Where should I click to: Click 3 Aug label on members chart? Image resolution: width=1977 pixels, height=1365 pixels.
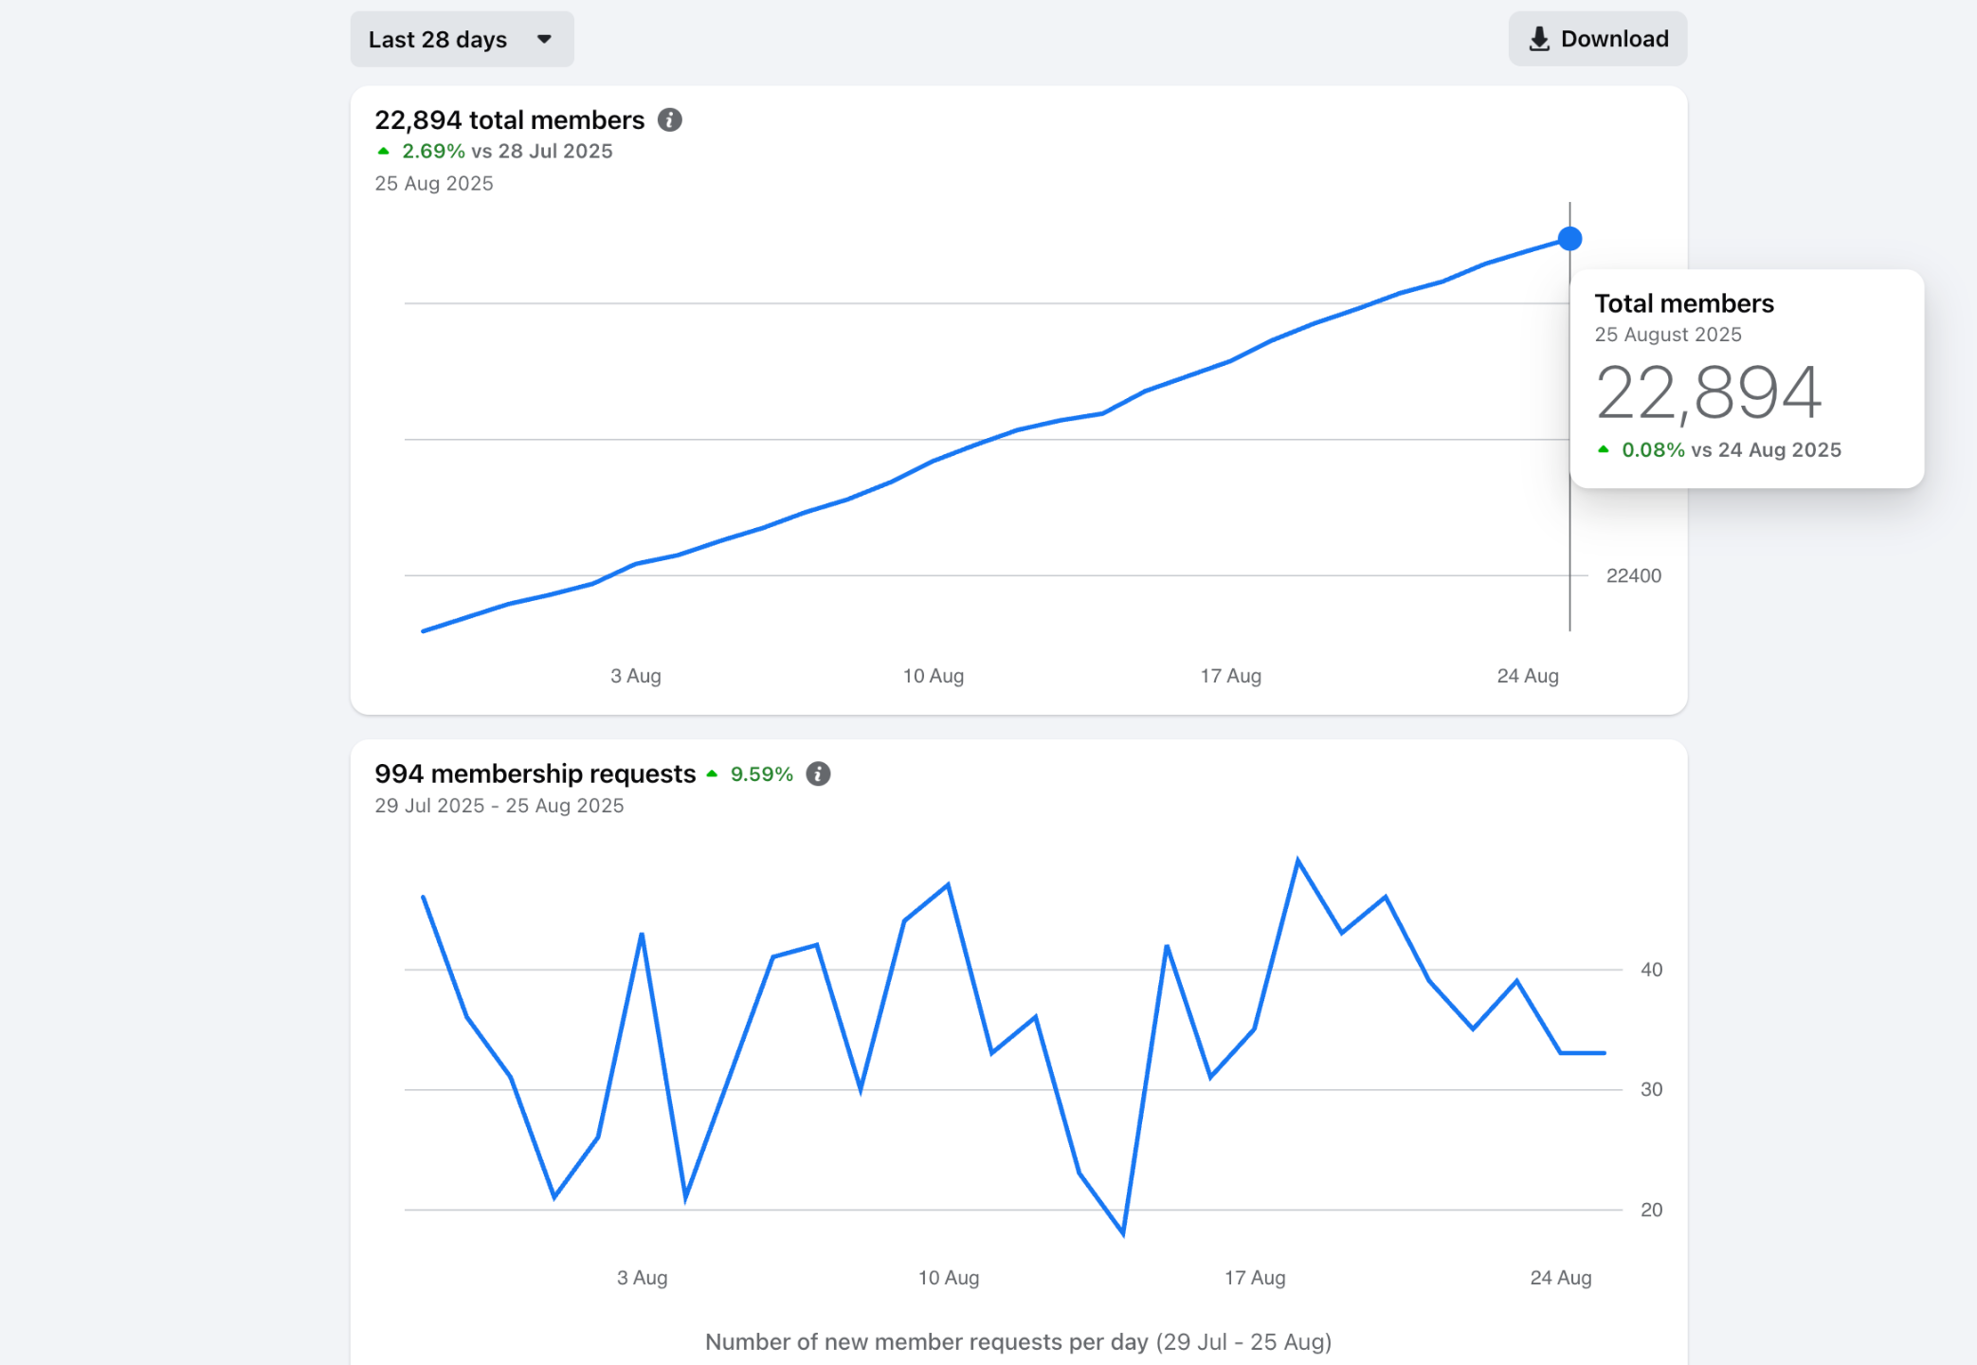coord(635,676)
